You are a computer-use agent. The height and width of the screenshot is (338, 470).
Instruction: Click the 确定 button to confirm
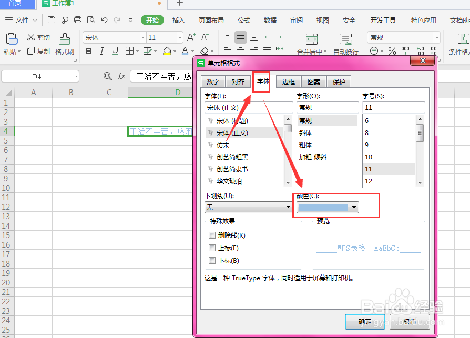(x=365, y=321)
